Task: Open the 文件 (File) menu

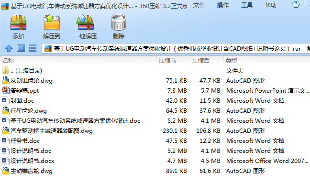Action: [199, 5]
